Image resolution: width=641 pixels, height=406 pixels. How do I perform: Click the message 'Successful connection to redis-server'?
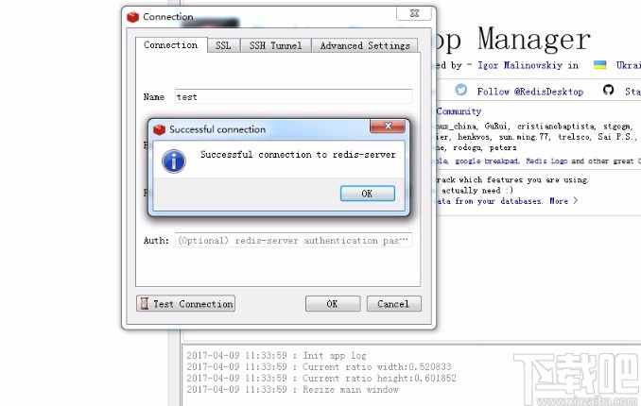pyautogui.click(x=298, y=155)
